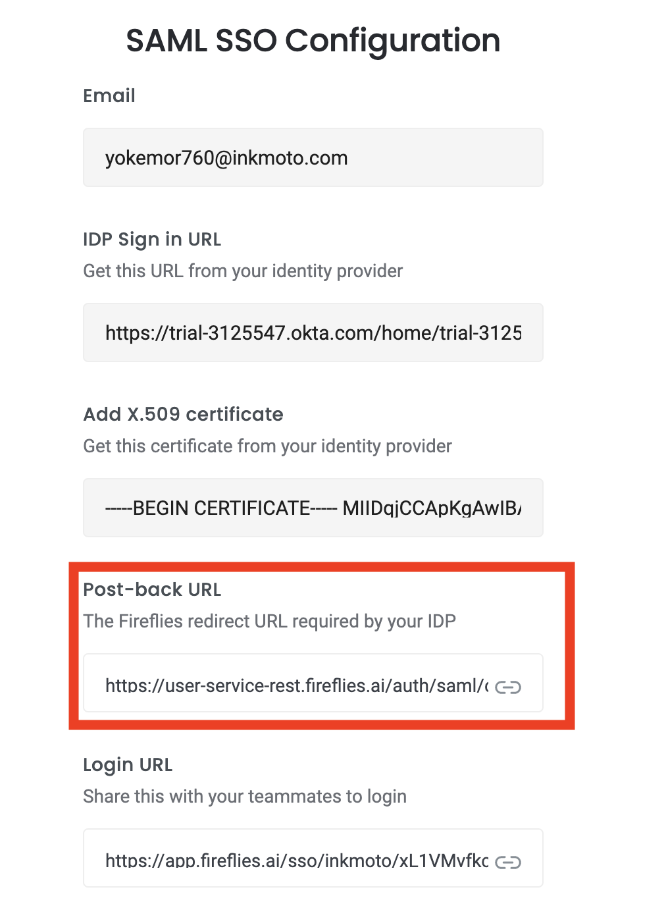666x906 pixels.
Task: Click the Login URL text field
Action: point(296,860)
